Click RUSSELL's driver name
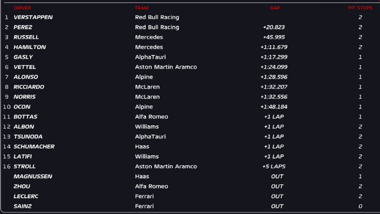The height and width of the screenshot is (214, 380). coord(26,37)
